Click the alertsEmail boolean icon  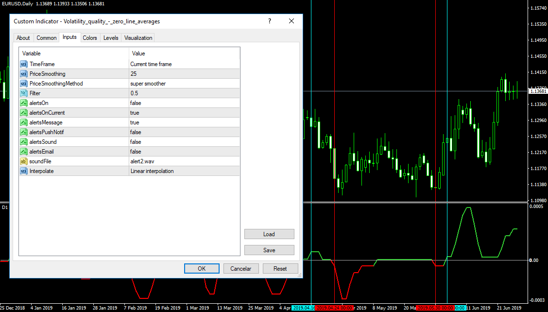pos(23,152)
